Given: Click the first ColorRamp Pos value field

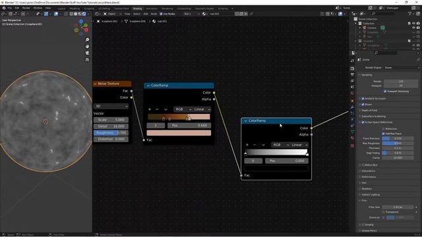Looking at the screenshot, I should (189, 126).
